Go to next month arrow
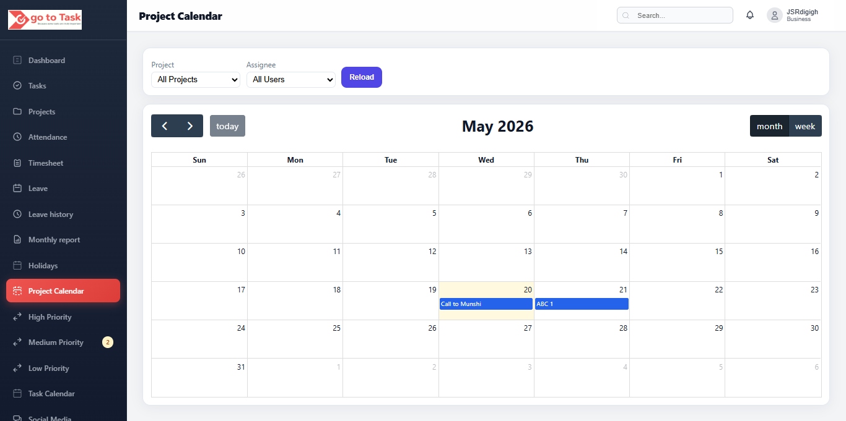846x421 pixels. coord(190,126)
